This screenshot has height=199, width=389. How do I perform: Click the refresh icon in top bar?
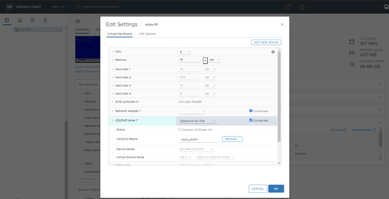point(289,7)
